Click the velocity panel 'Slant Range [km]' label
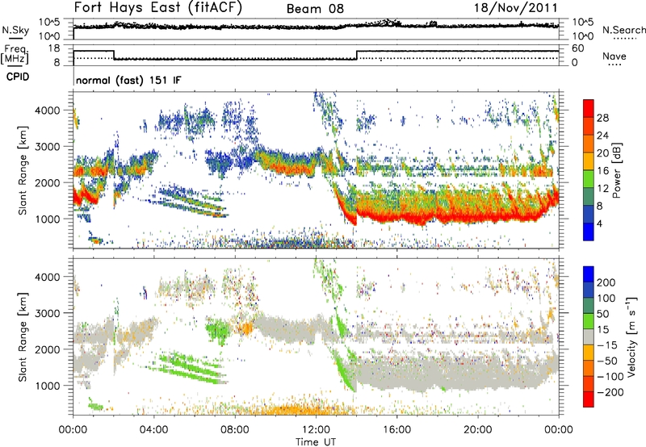This screenshot has height=447, width=646. pyautogui.click(x=23, y=336)
